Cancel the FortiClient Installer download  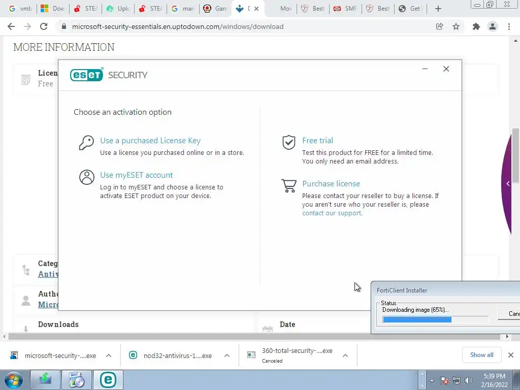[x=509, y=313]
